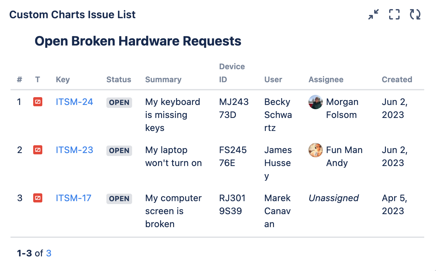Click the OPEN status lozenge on ITSM-24

pos(119,102)
